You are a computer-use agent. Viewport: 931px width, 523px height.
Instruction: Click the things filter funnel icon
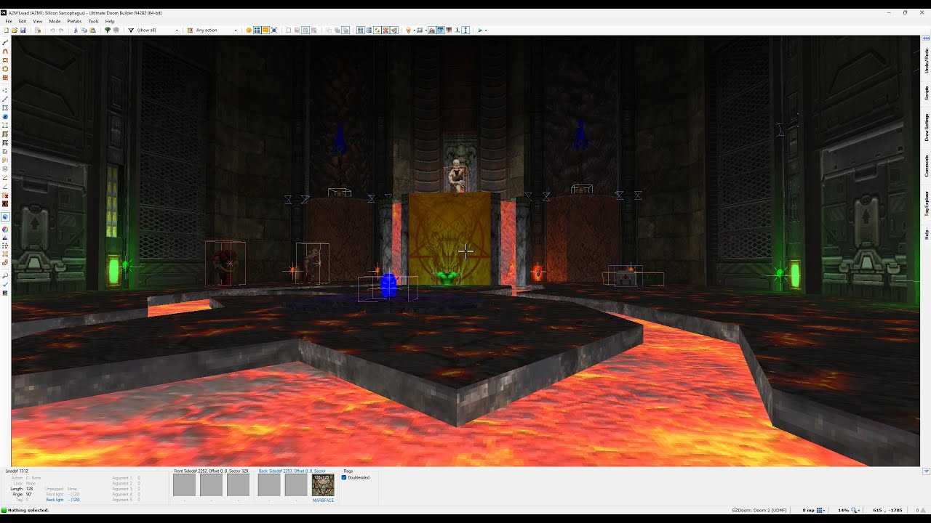pyautogui.click(x=131, y=30)
